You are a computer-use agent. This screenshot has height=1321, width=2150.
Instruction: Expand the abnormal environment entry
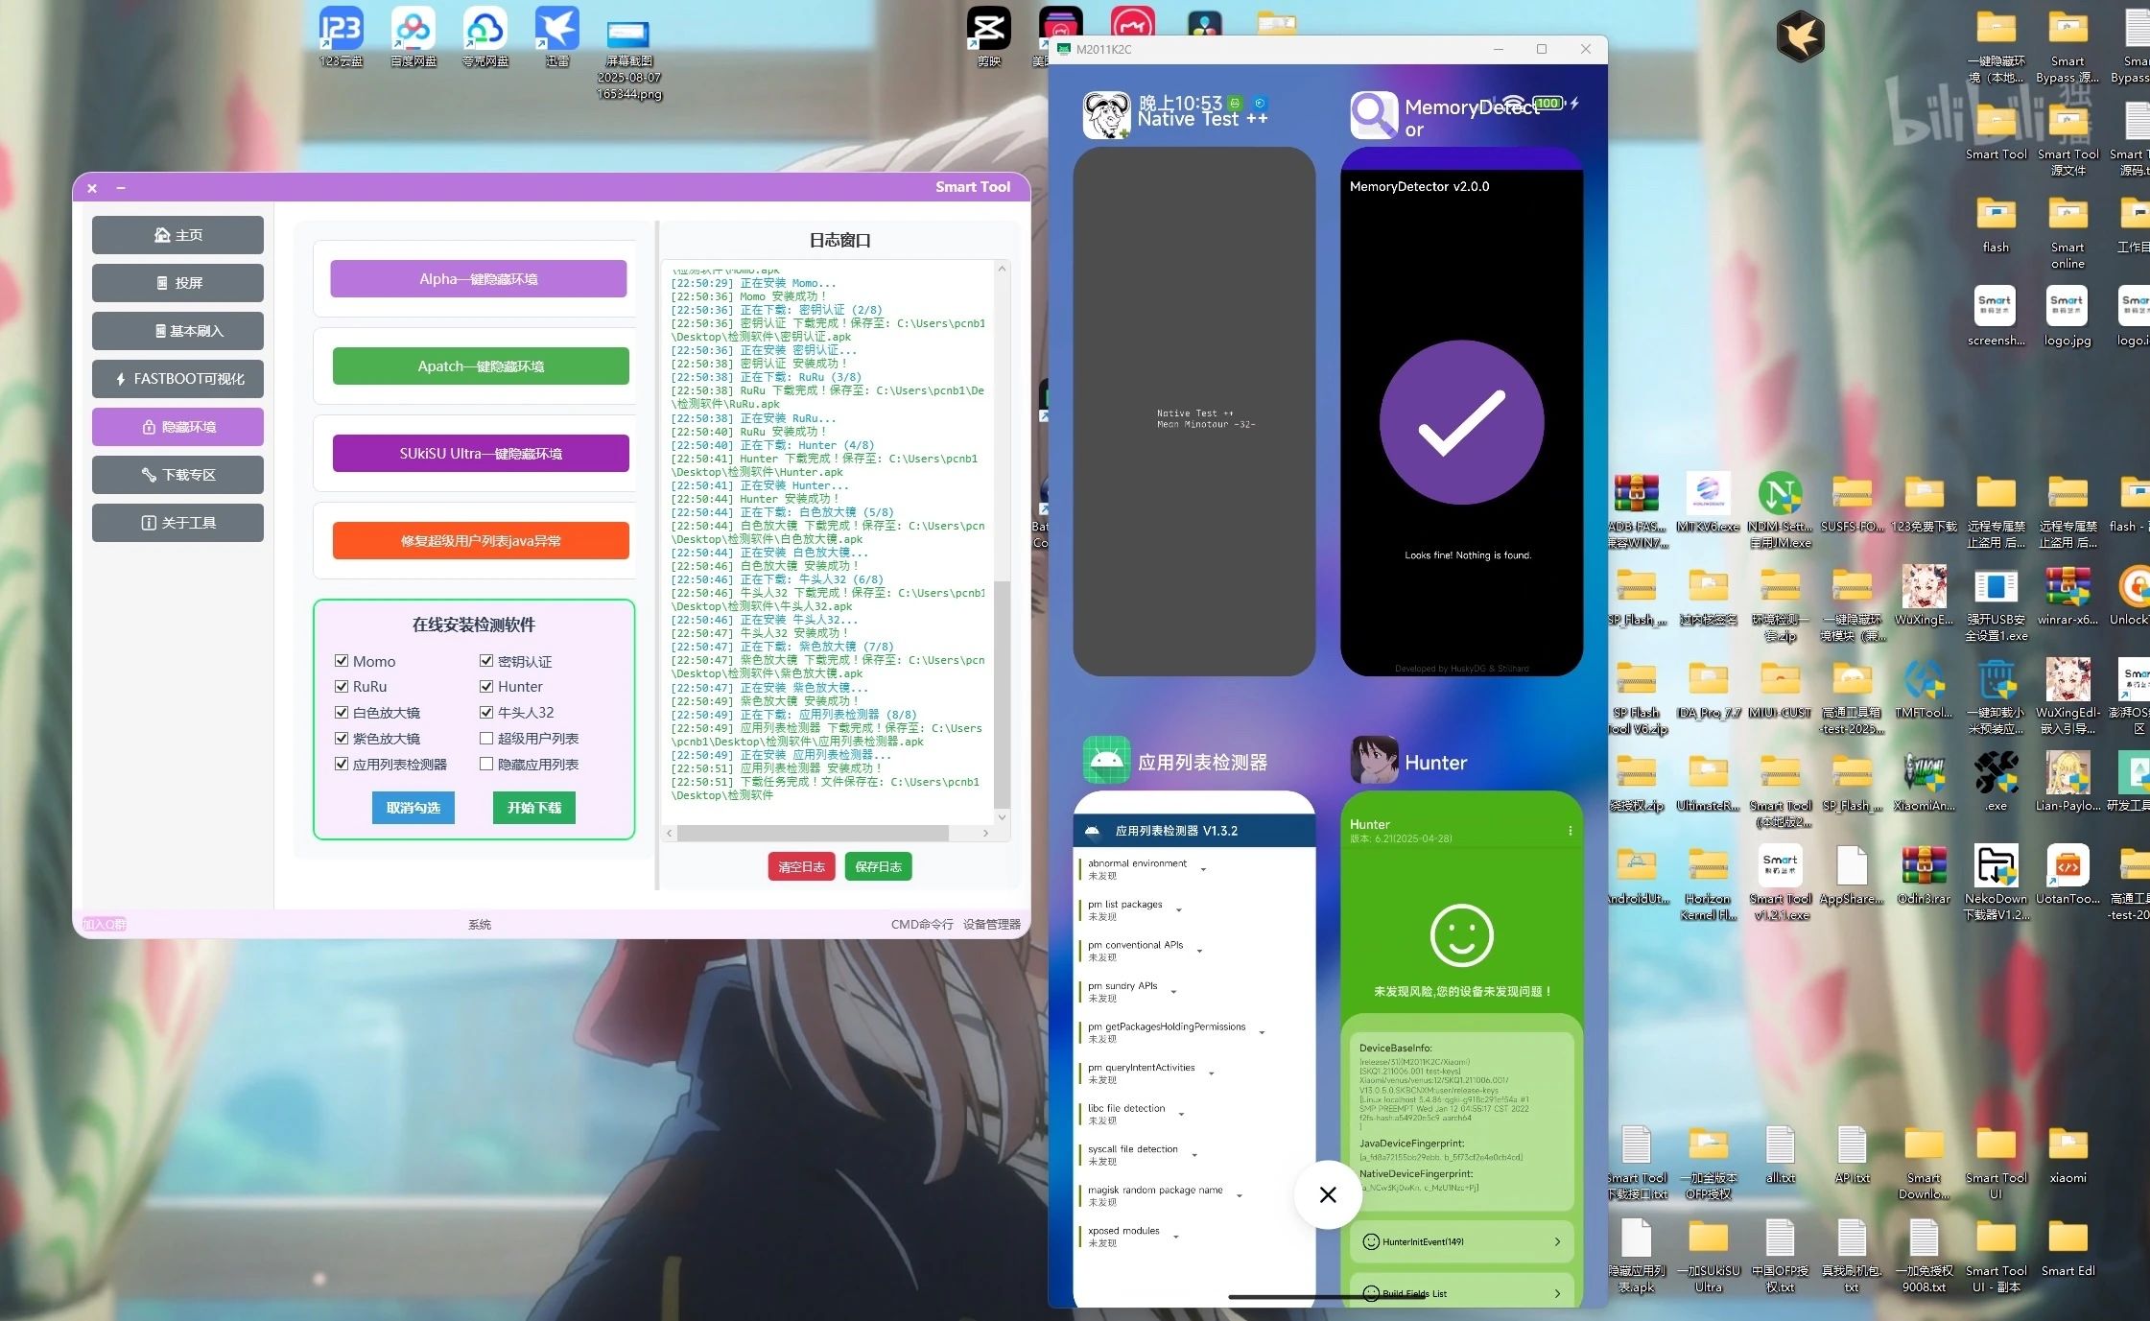click(1203, 869)
